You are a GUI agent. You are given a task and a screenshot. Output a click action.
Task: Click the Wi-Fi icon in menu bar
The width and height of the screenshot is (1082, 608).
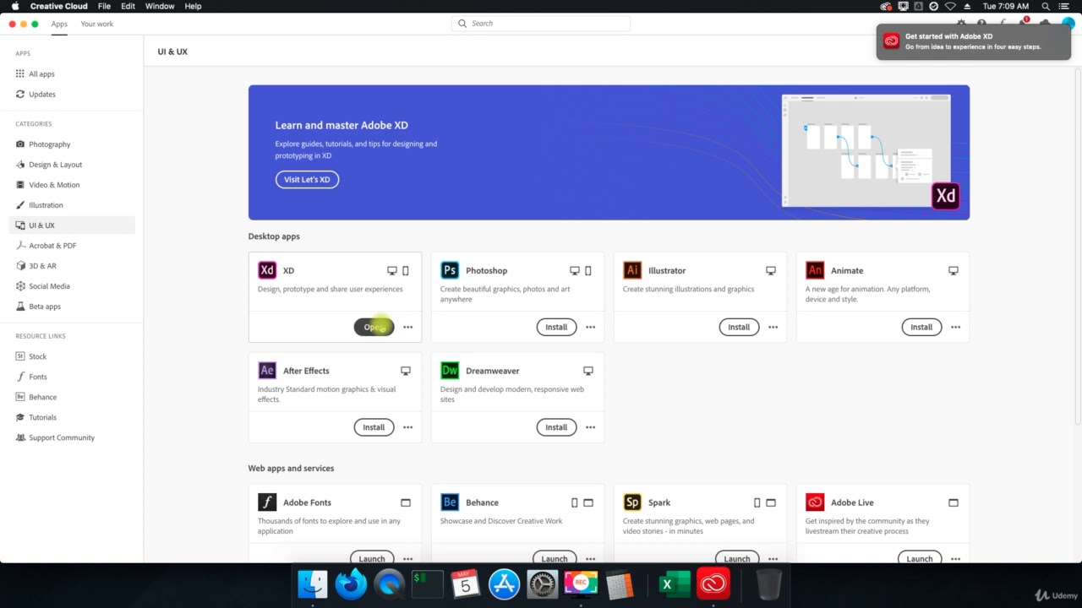(x=950, y=6)
